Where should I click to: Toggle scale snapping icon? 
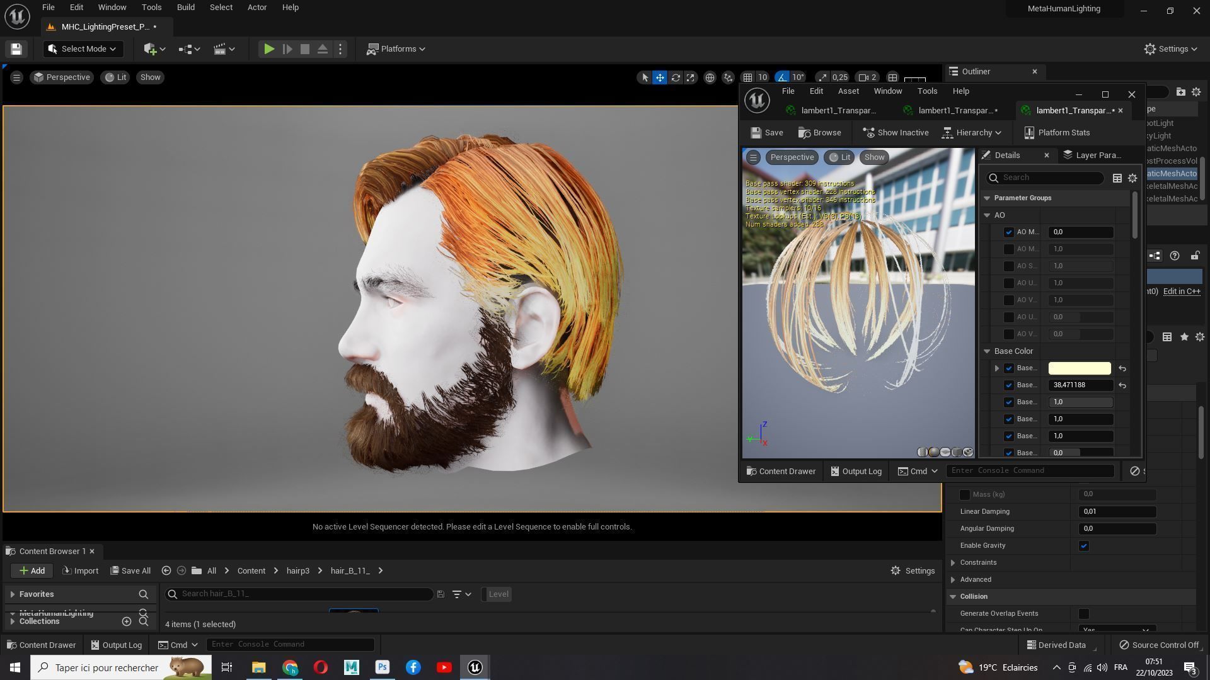pos(822,77)
